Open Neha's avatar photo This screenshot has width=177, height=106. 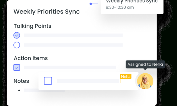coord(145,81)
